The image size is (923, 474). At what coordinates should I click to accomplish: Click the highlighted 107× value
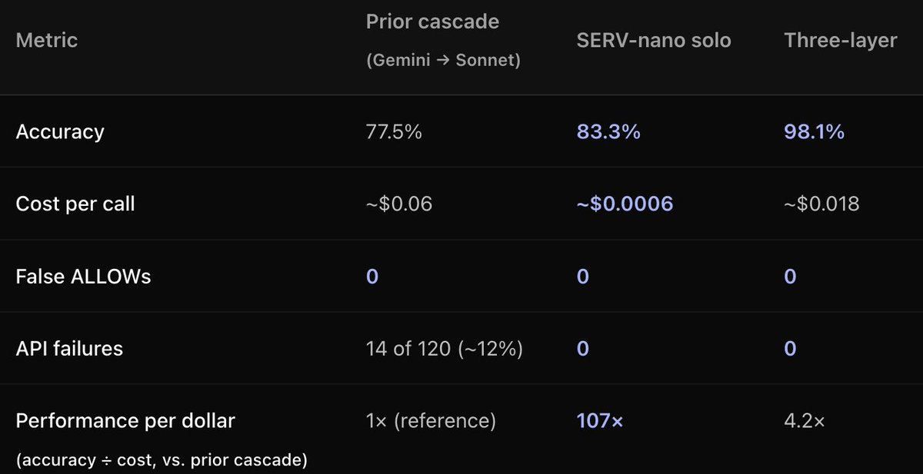coord(600,421)
